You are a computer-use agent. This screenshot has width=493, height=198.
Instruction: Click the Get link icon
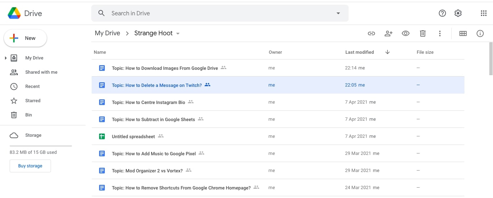(x=371, y=33)
